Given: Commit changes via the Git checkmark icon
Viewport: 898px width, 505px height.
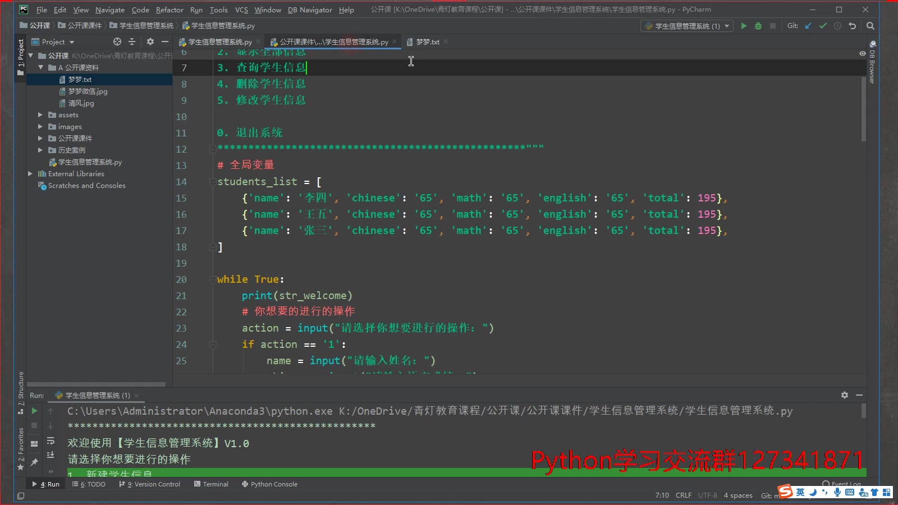Looking at the screenshot, I should 823,26.
